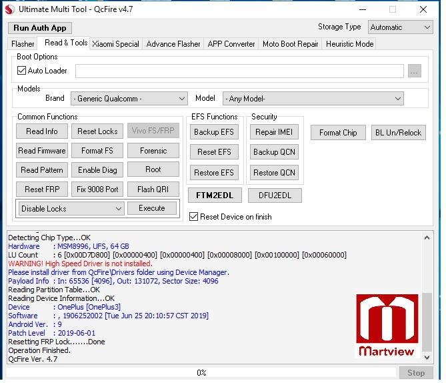Image resolution: width=446 pixels, height=383 pixels.
Task: Click the Execute button
Action: click(152, 208)
